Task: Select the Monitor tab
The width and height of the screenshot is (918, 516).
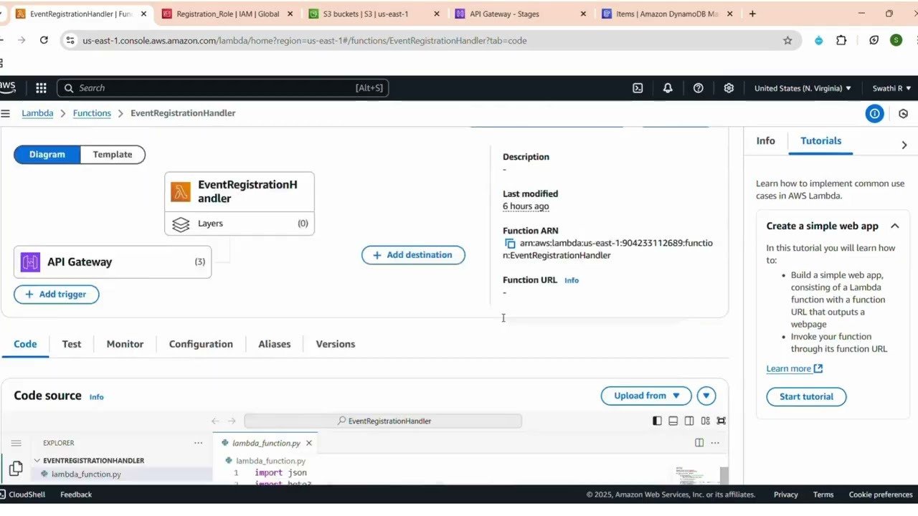Action: coord(125,344)
